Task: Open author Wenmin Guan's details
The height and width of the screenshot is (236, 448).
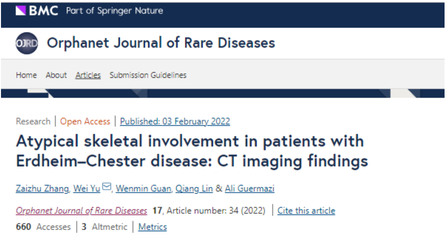Action: (x=144, y=188)
